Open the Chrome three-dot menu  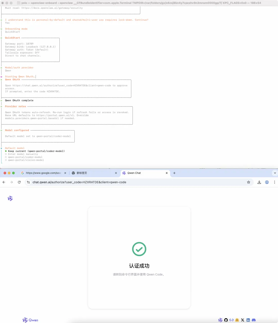pos(274,182)
